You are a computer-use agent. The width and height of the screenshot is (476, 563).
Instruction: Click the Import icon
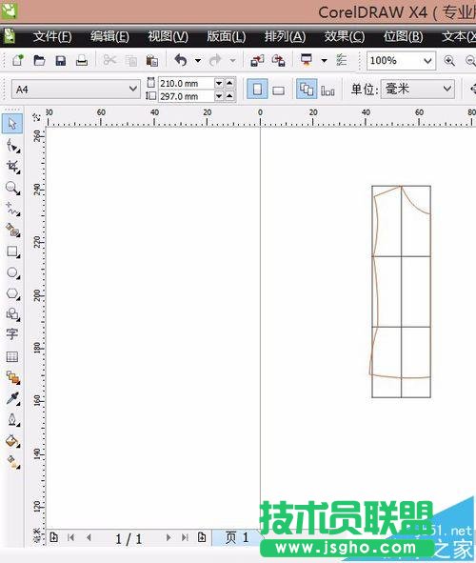pos(257,60)
